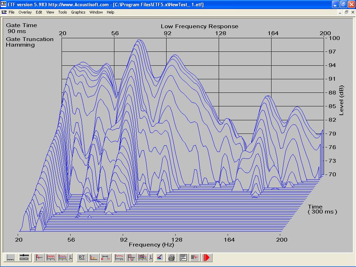The height and width of the screenshot is (267, 356).
Task: Open the text report document icon
Action: pyautogui.click(x=183, y=258)
